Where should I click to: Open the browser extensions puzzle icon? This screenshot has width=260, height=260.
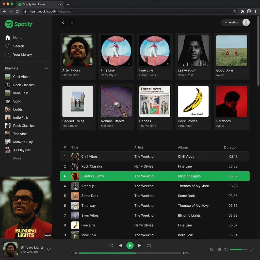point(242,11)
